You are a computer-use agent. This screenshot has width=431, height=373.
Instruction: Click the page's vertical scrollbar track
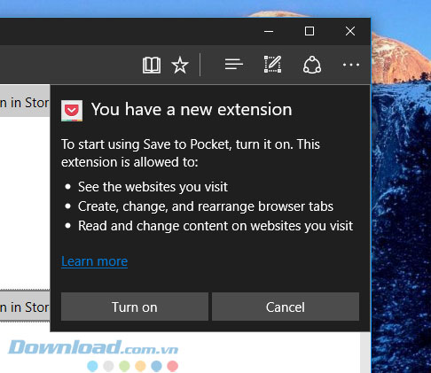(365, 352)
